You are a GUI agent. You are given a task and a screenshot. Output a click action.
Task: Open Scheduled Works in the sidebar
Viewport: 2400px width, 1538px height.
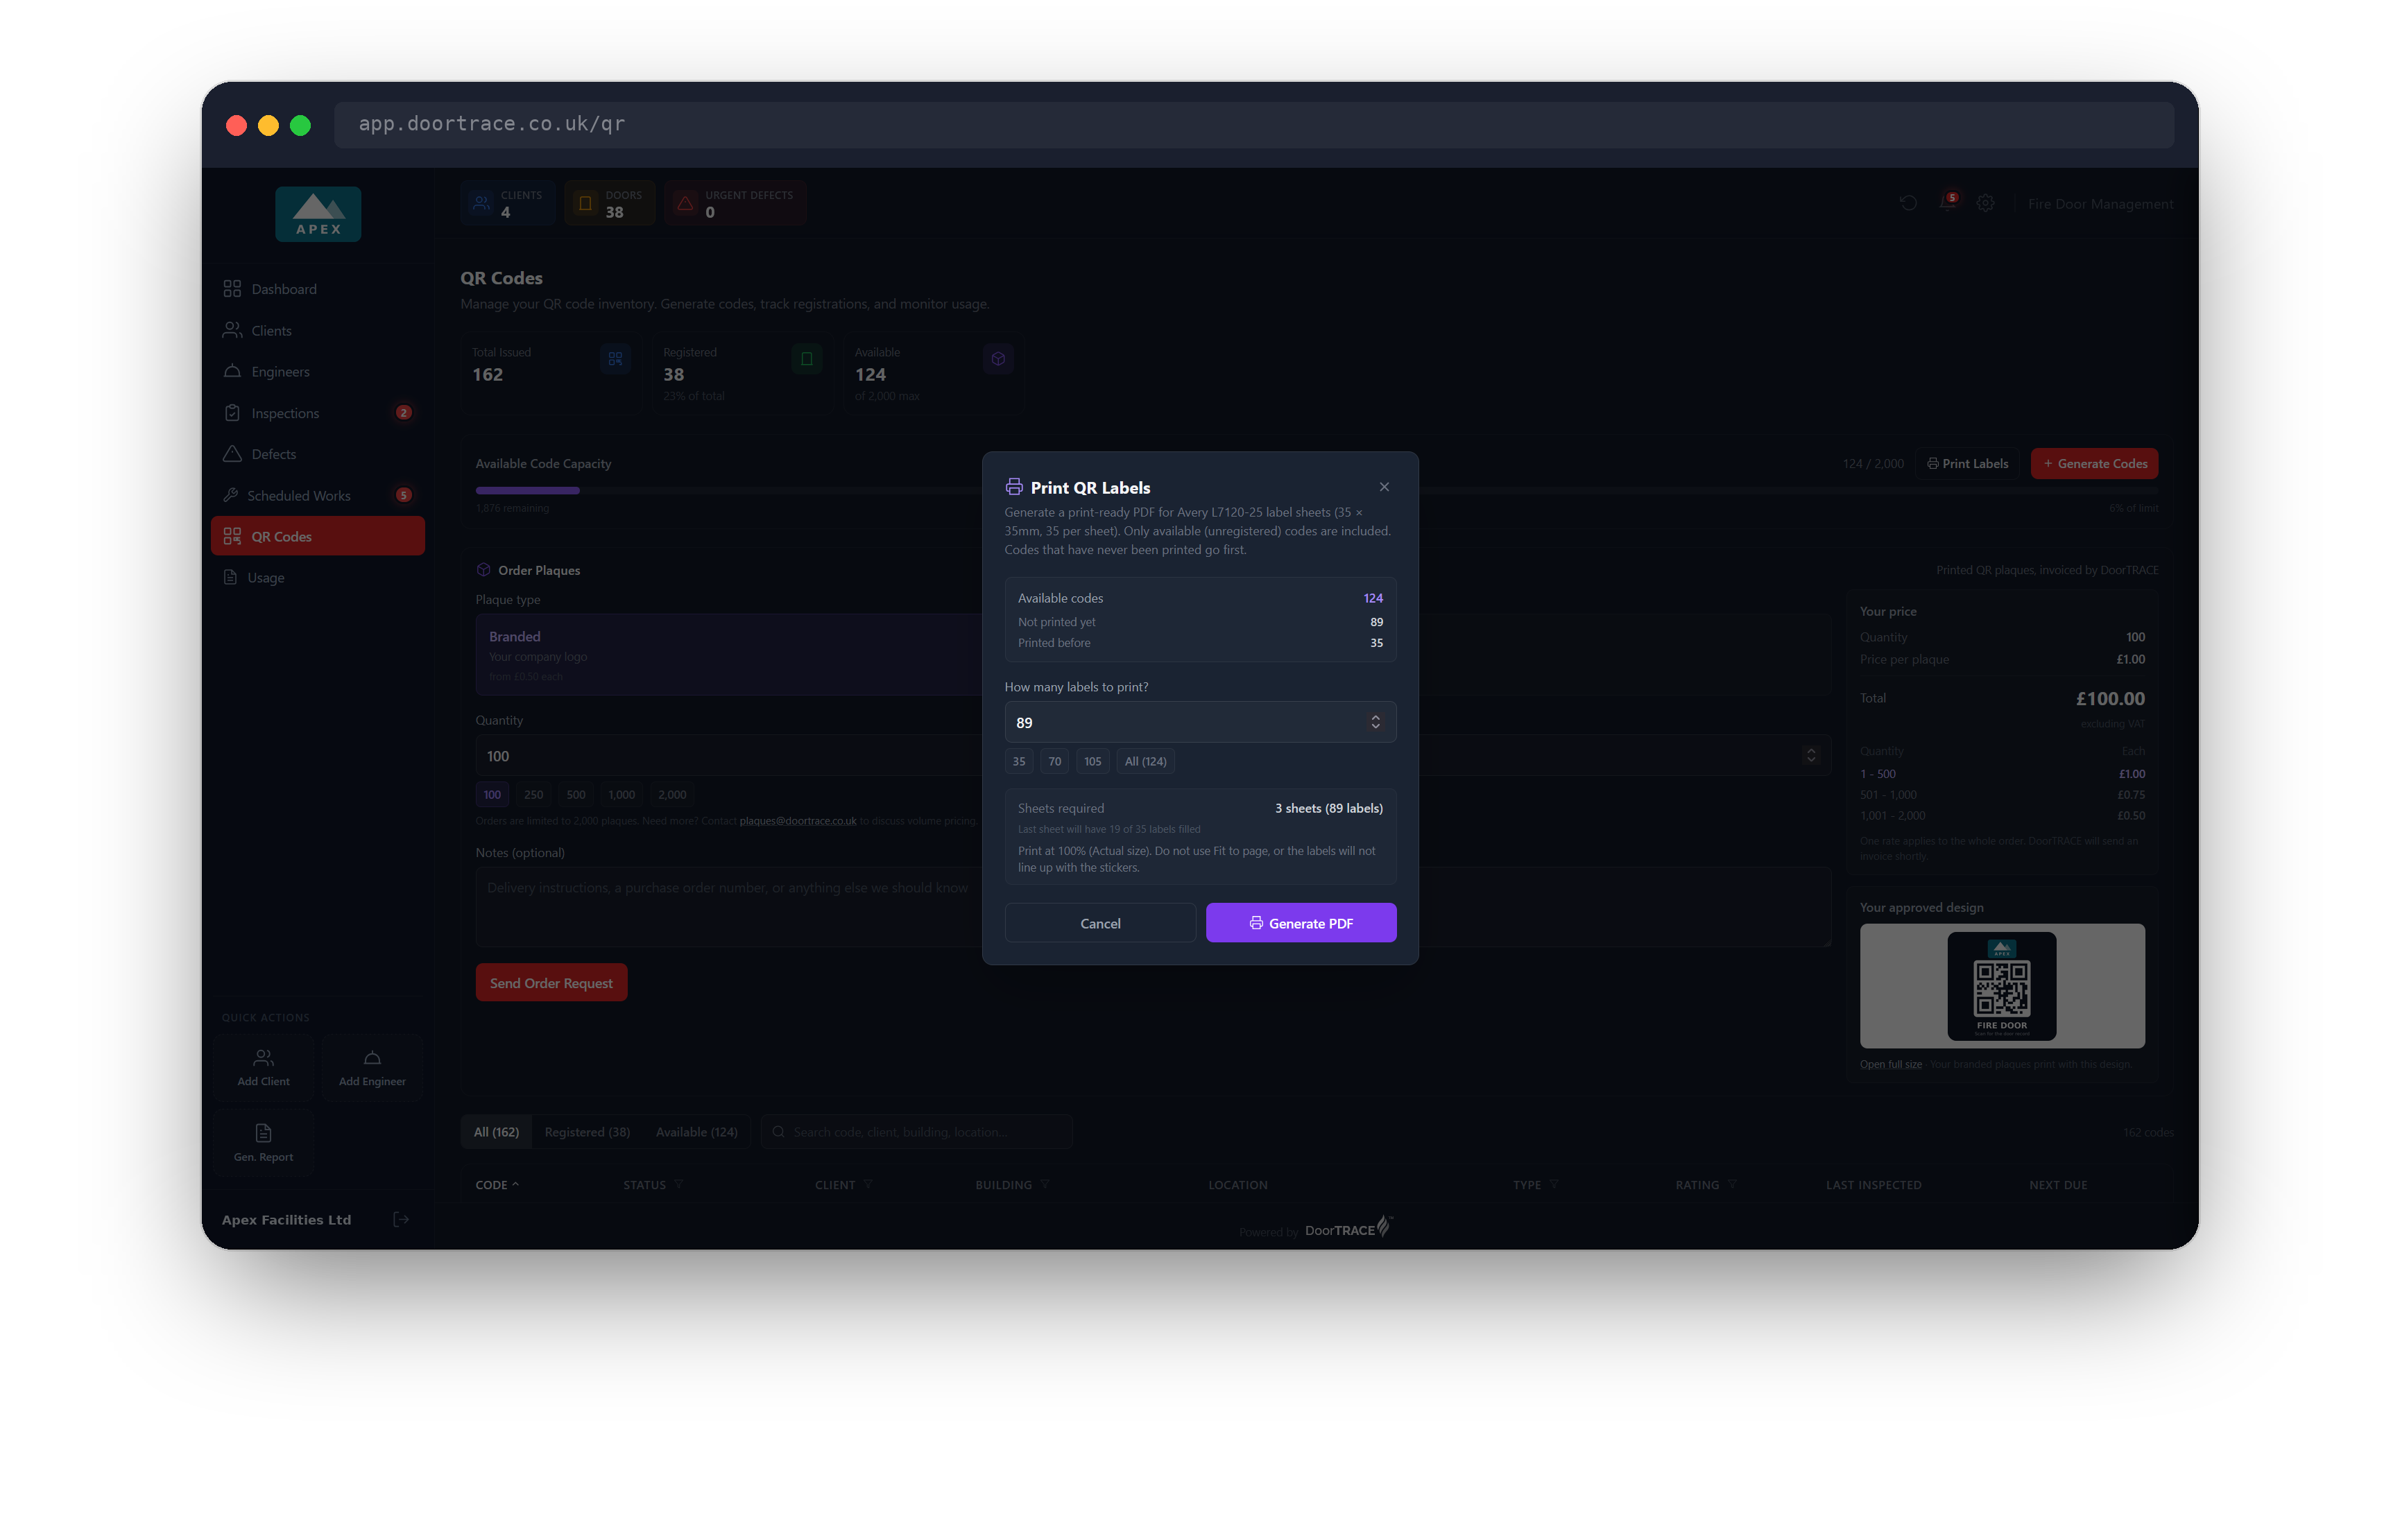coord(318,495)
